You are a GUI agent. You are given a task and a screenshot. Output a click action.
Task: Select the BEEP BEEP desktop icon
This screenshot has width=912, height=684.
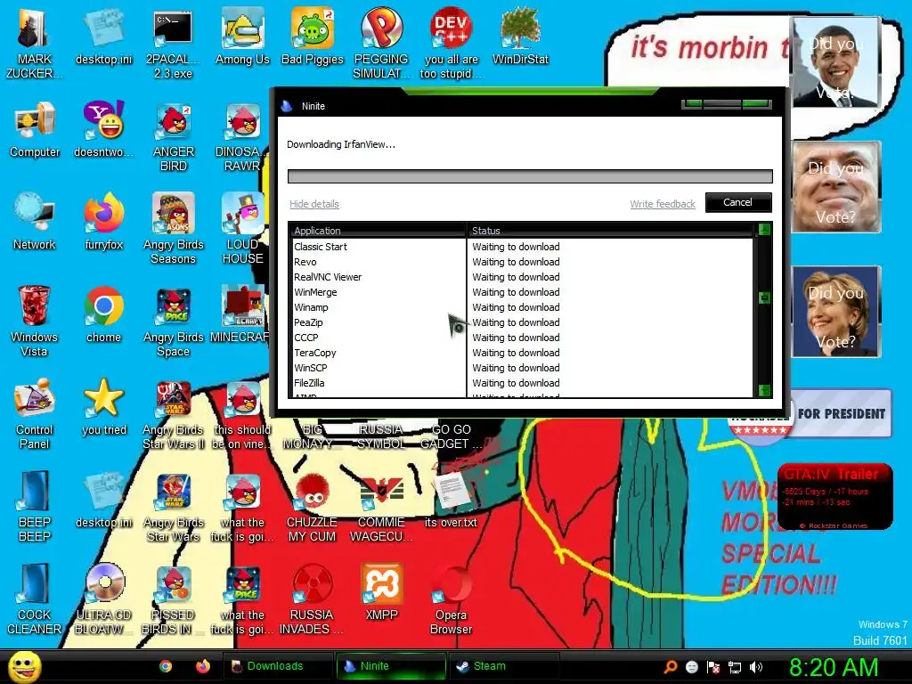tap(35, 506)
